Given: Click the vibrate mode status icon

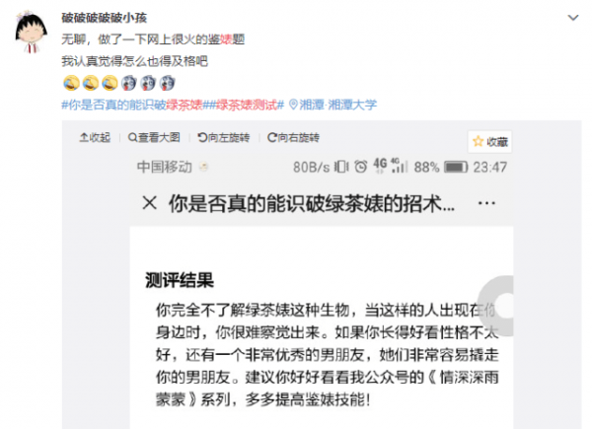Looking at the screenshot, I should click(x=341, y=167).
